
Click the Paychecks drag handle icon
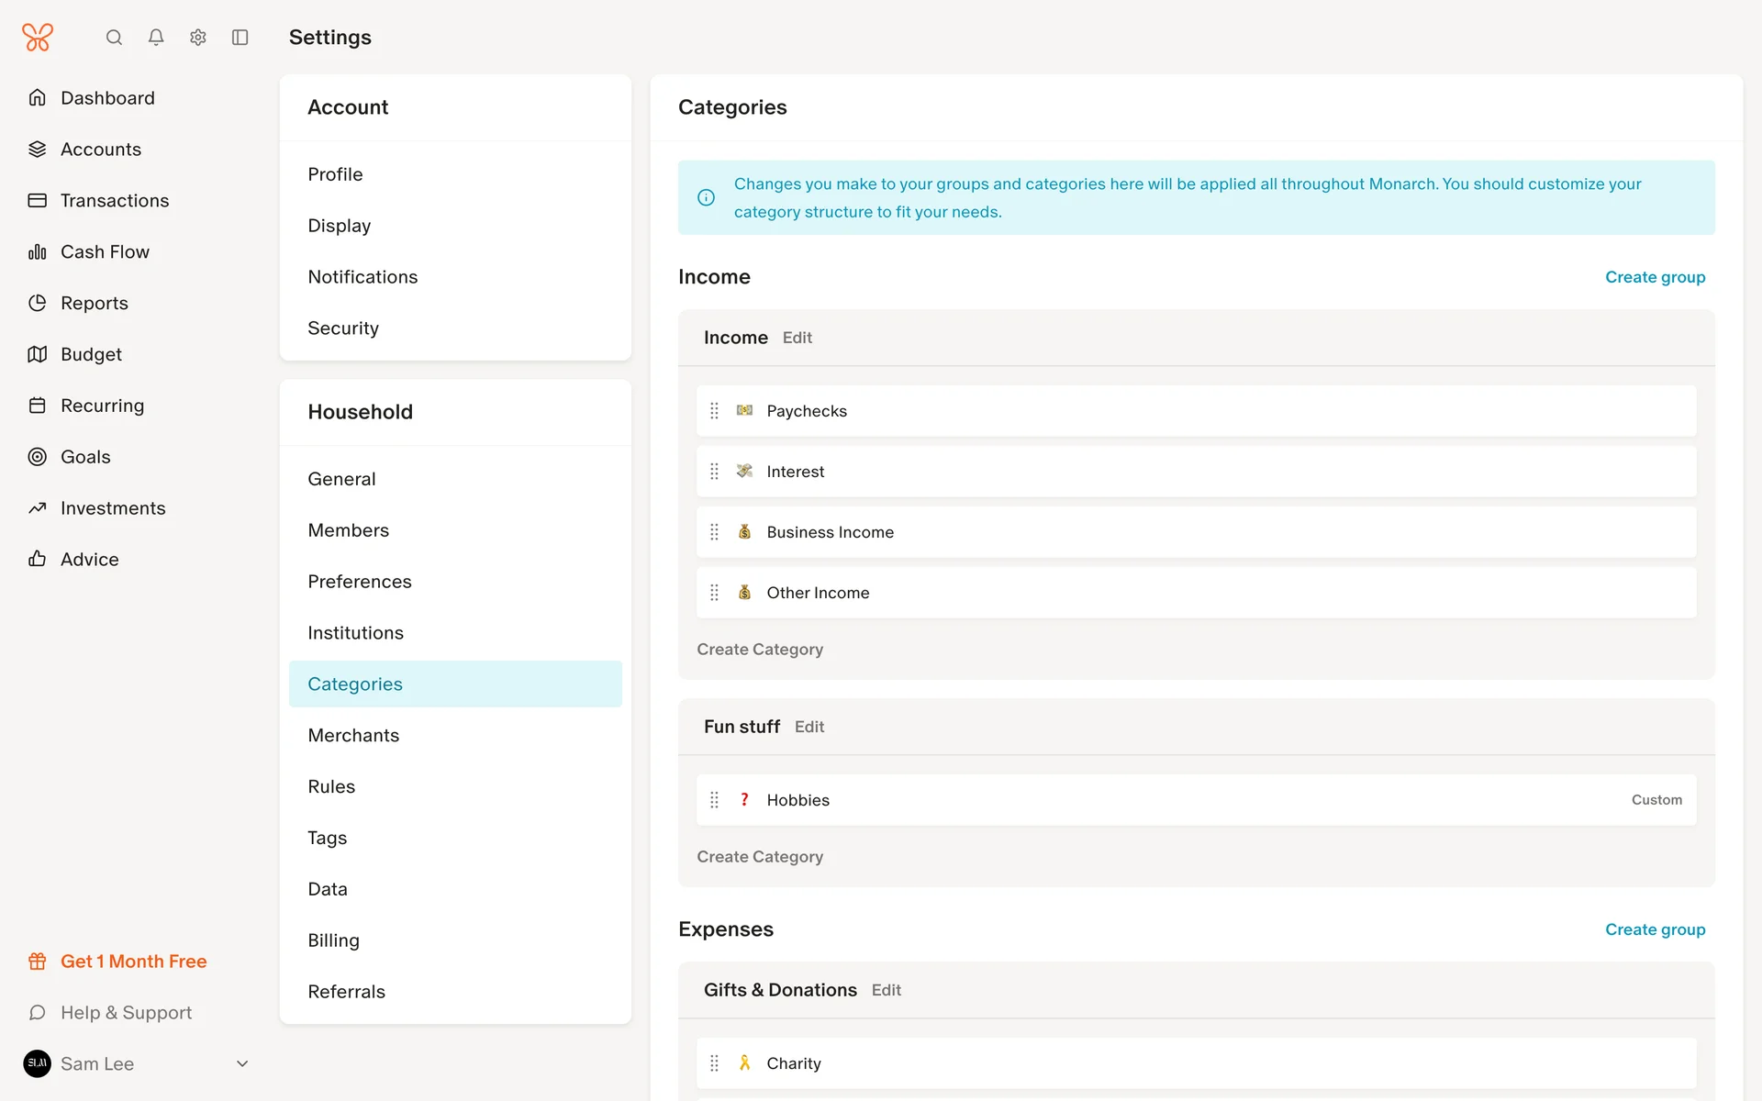(x=714, y=411)
